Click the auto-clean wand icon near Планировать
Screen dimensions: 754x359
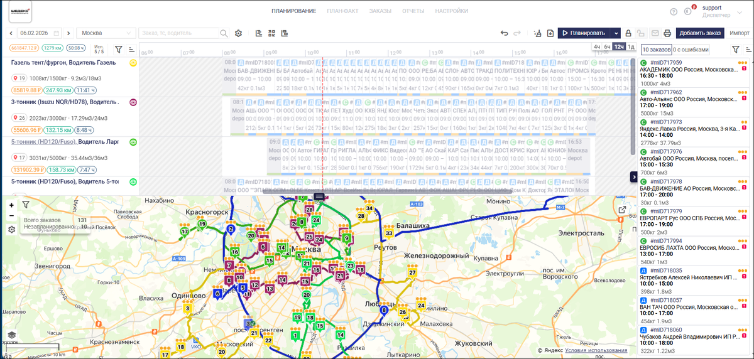[x=537, y=33]
